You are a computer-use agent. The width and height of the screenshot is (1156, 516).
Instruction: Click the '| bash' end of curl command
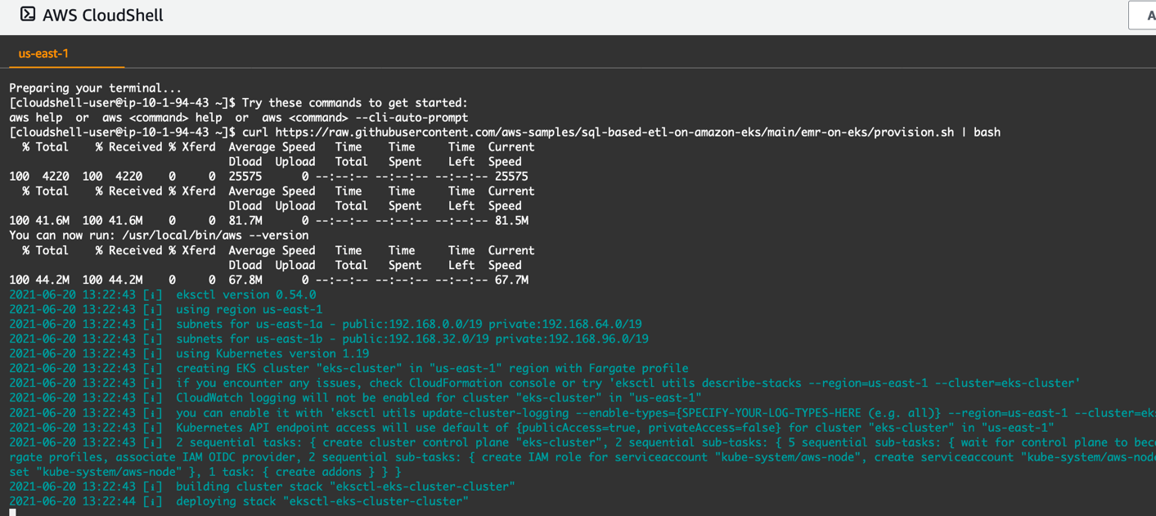980,132
